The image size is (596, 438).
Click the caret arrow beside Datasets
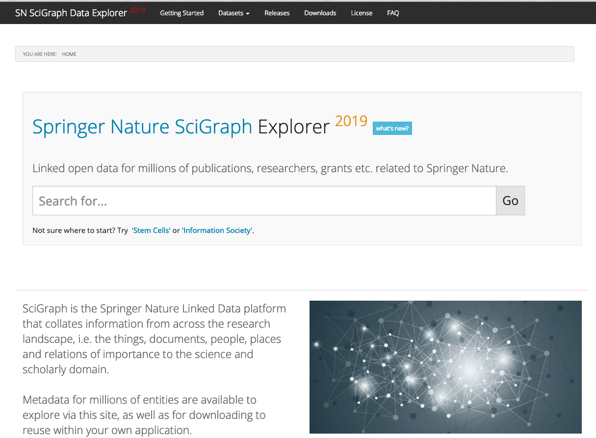(x=248, y=14)
